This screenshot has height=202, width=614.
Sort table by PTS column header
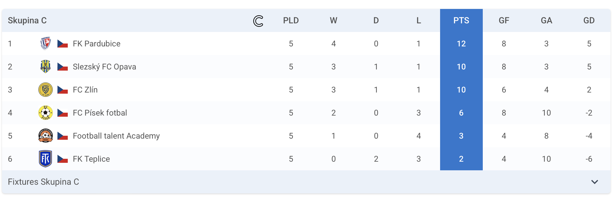461,20
